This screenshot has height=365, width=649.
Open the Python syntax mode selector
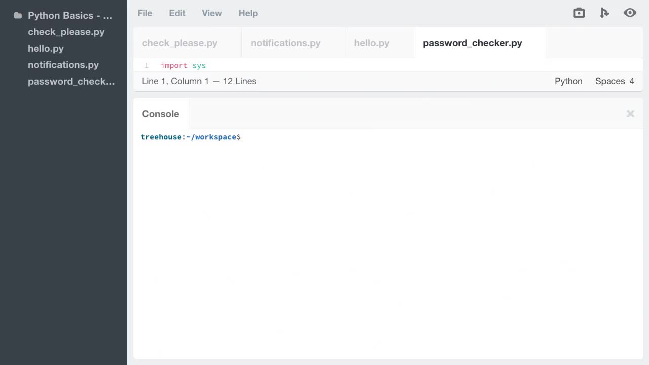568,81
